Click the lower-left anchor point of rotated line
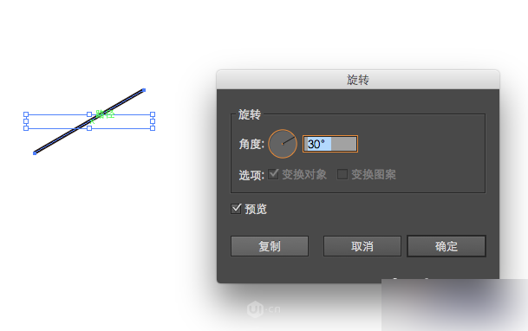Screen dimensions: 528x331 [x=35, y=153]
